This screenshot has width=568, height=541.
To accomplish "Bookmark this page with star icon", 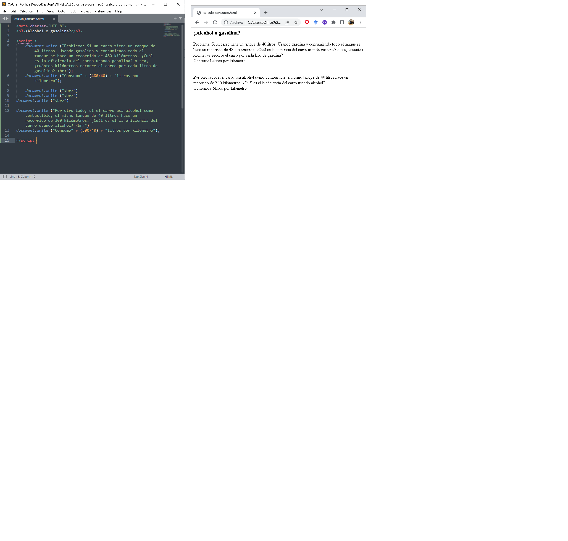I will point(296,22).
